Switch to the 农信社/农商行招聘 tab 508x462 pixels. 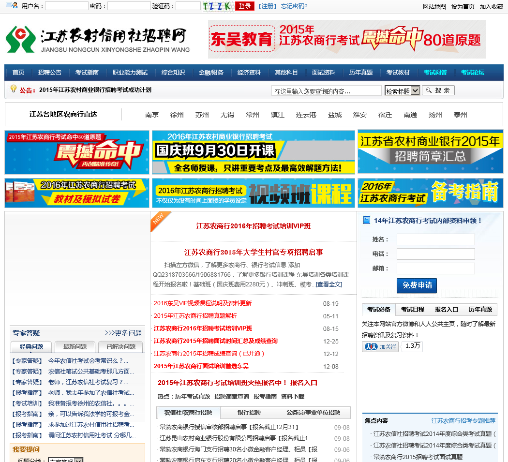coord(188,413)
